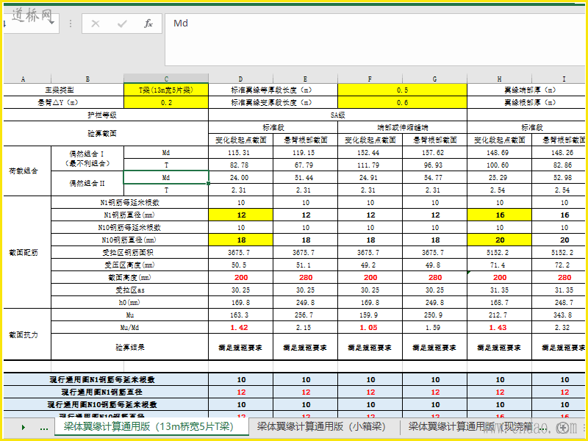
Task: Select column H header
Action: click(x=500, y=79)
